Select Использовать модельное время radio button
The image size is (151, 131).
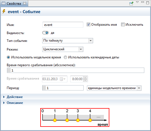(x=8, y=57)
